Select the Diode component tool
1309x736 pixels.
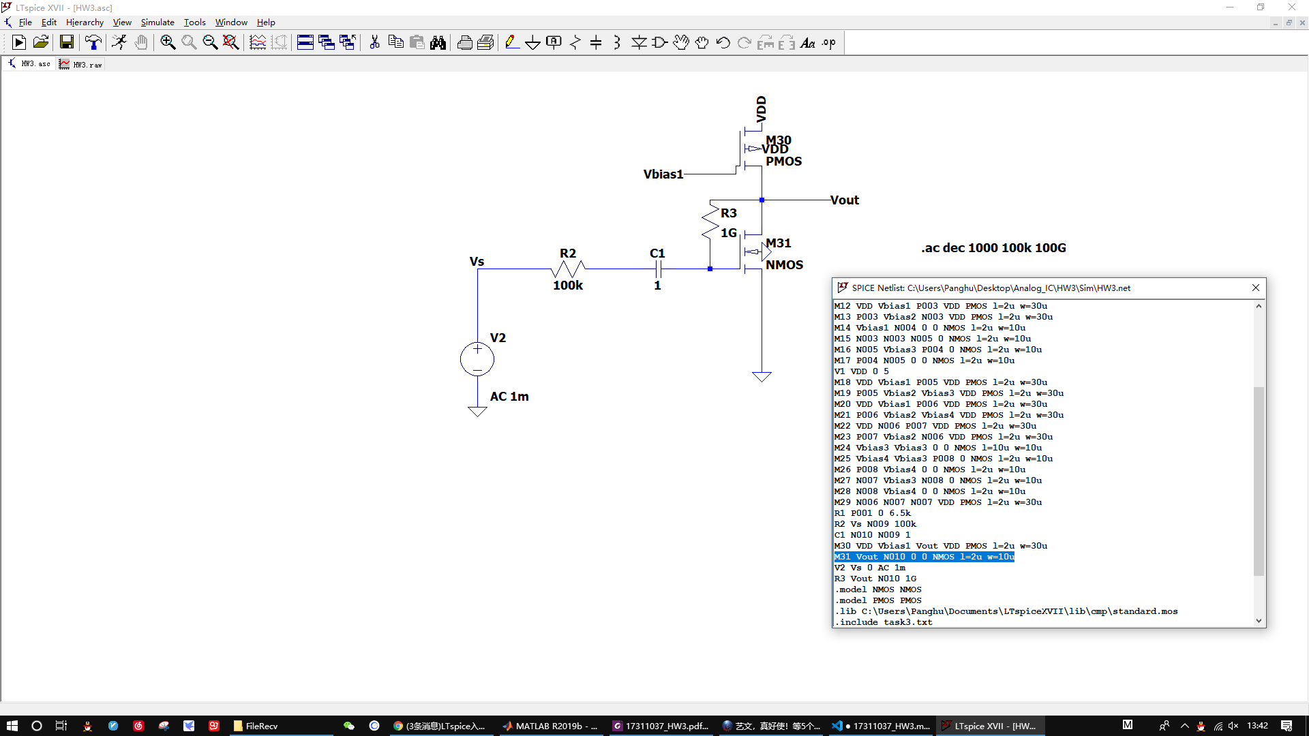638,43
